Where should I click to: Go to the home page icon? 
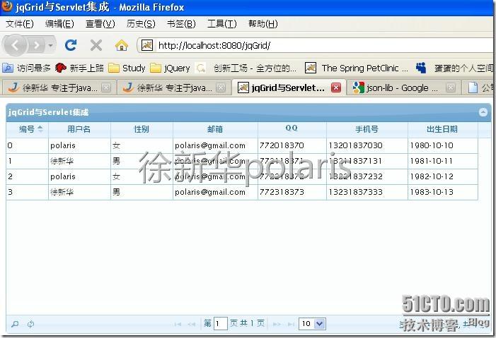click(x=122, y=45)
